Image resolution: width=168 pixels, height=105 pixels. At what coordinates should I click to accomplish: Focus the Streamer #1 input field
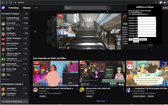(147, 18)
